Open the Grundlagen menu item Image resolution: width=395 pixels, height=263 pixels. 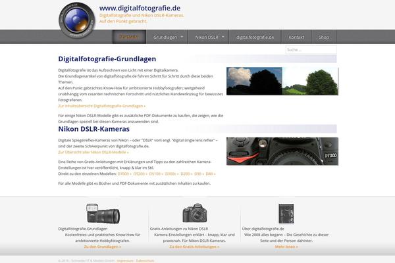click(165, 37)
